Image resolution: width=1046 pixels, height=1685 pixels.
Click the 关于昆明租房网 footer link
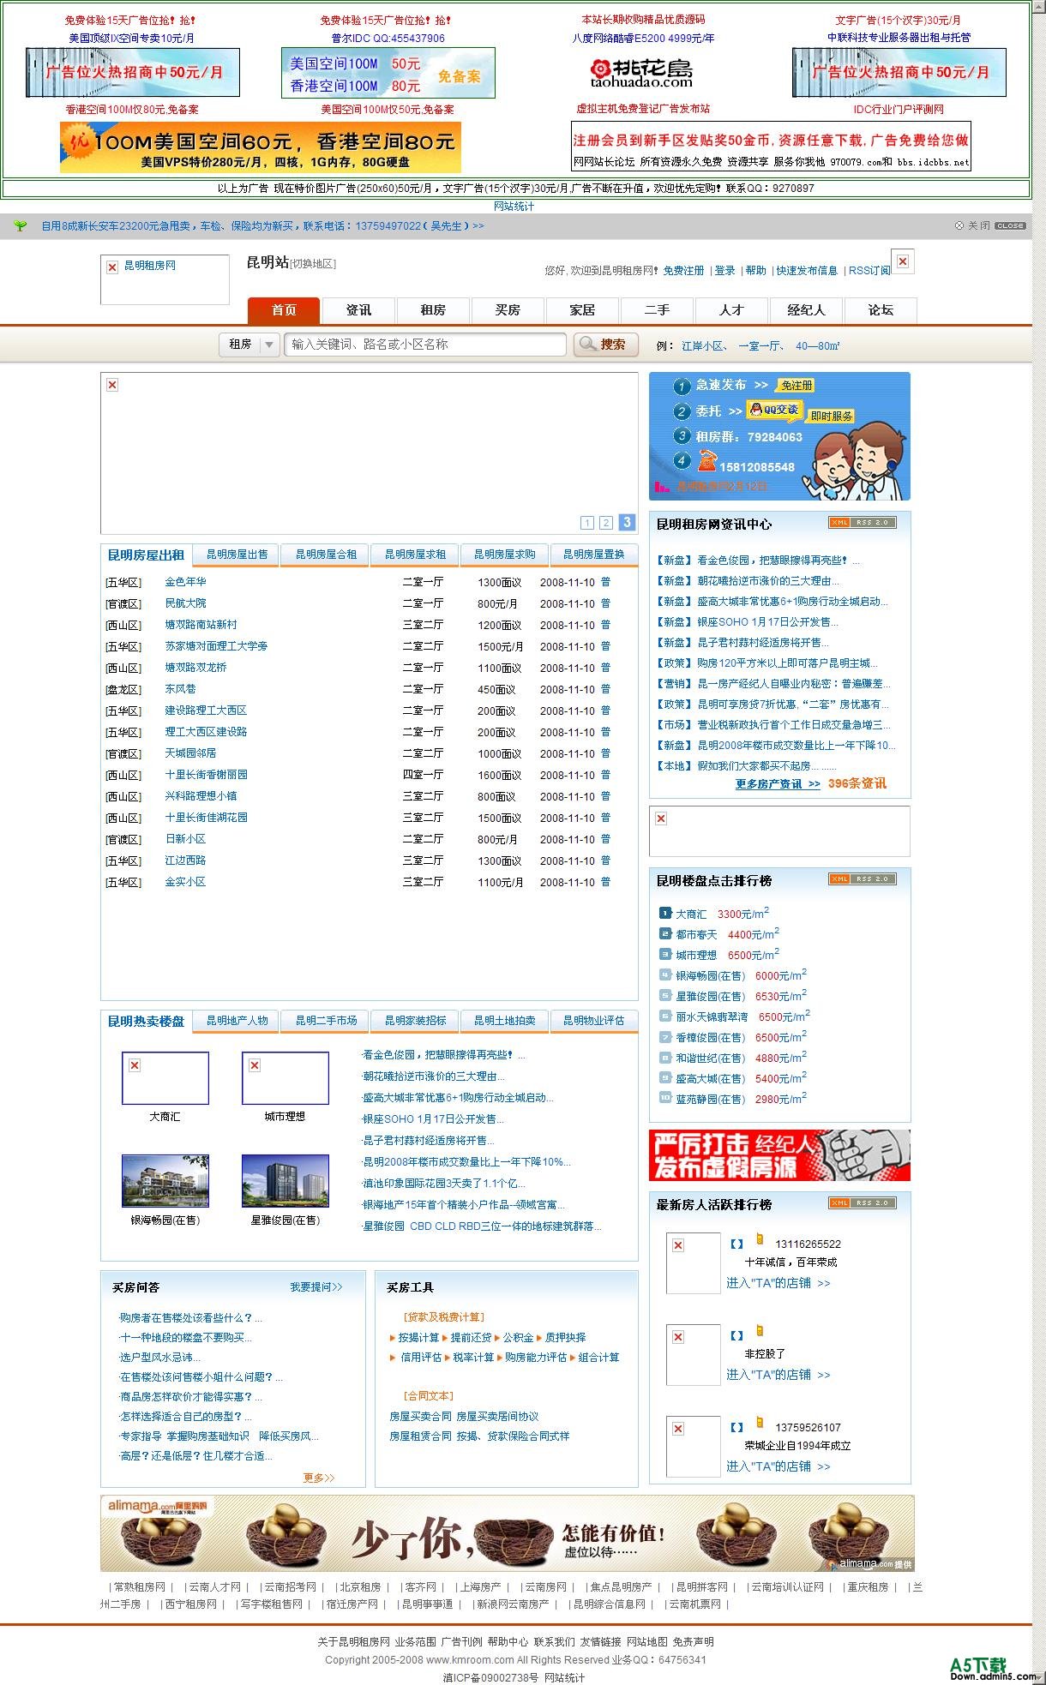pyautogui.click(x=353, y=1642)
